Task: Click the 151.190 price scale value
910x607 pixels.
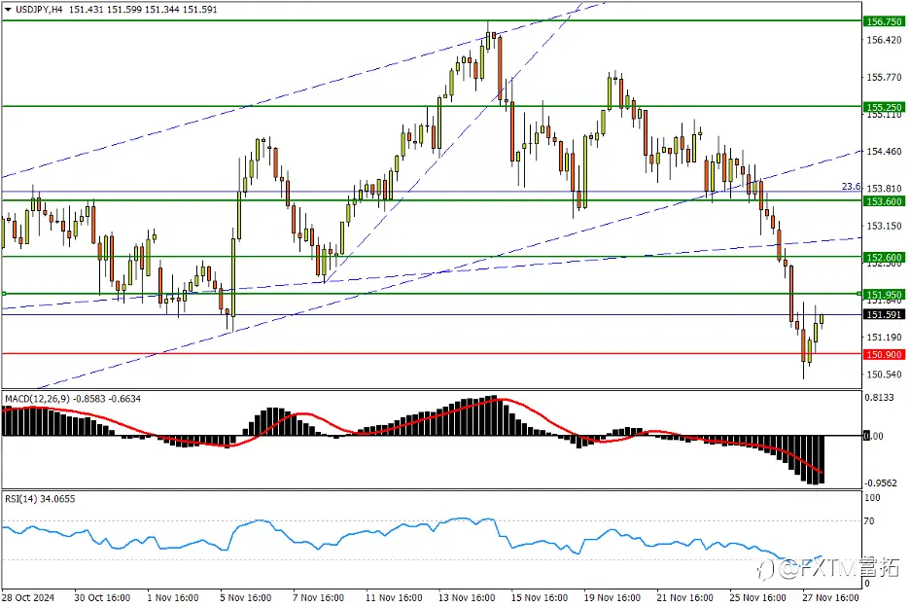Action: [x=884, y=338]
